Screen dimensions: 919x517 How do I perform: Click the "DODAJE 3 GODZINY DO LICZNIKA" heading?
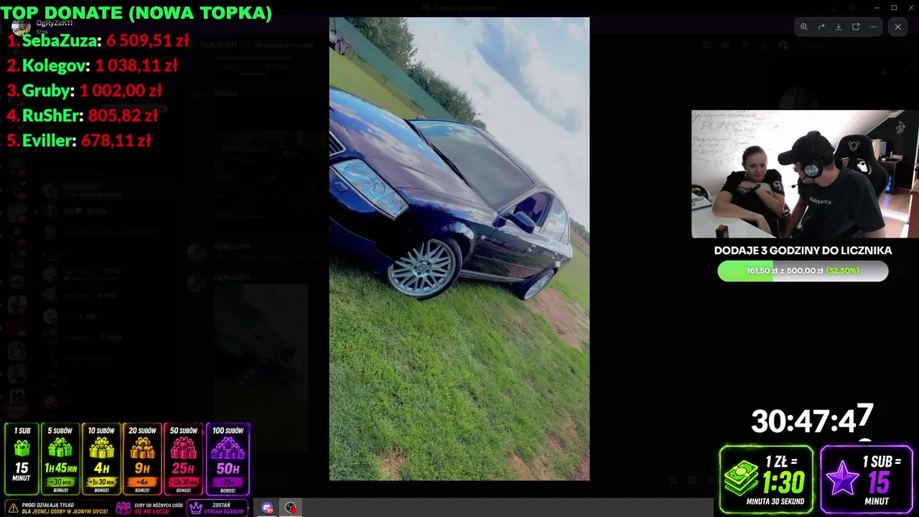(803, 251)
